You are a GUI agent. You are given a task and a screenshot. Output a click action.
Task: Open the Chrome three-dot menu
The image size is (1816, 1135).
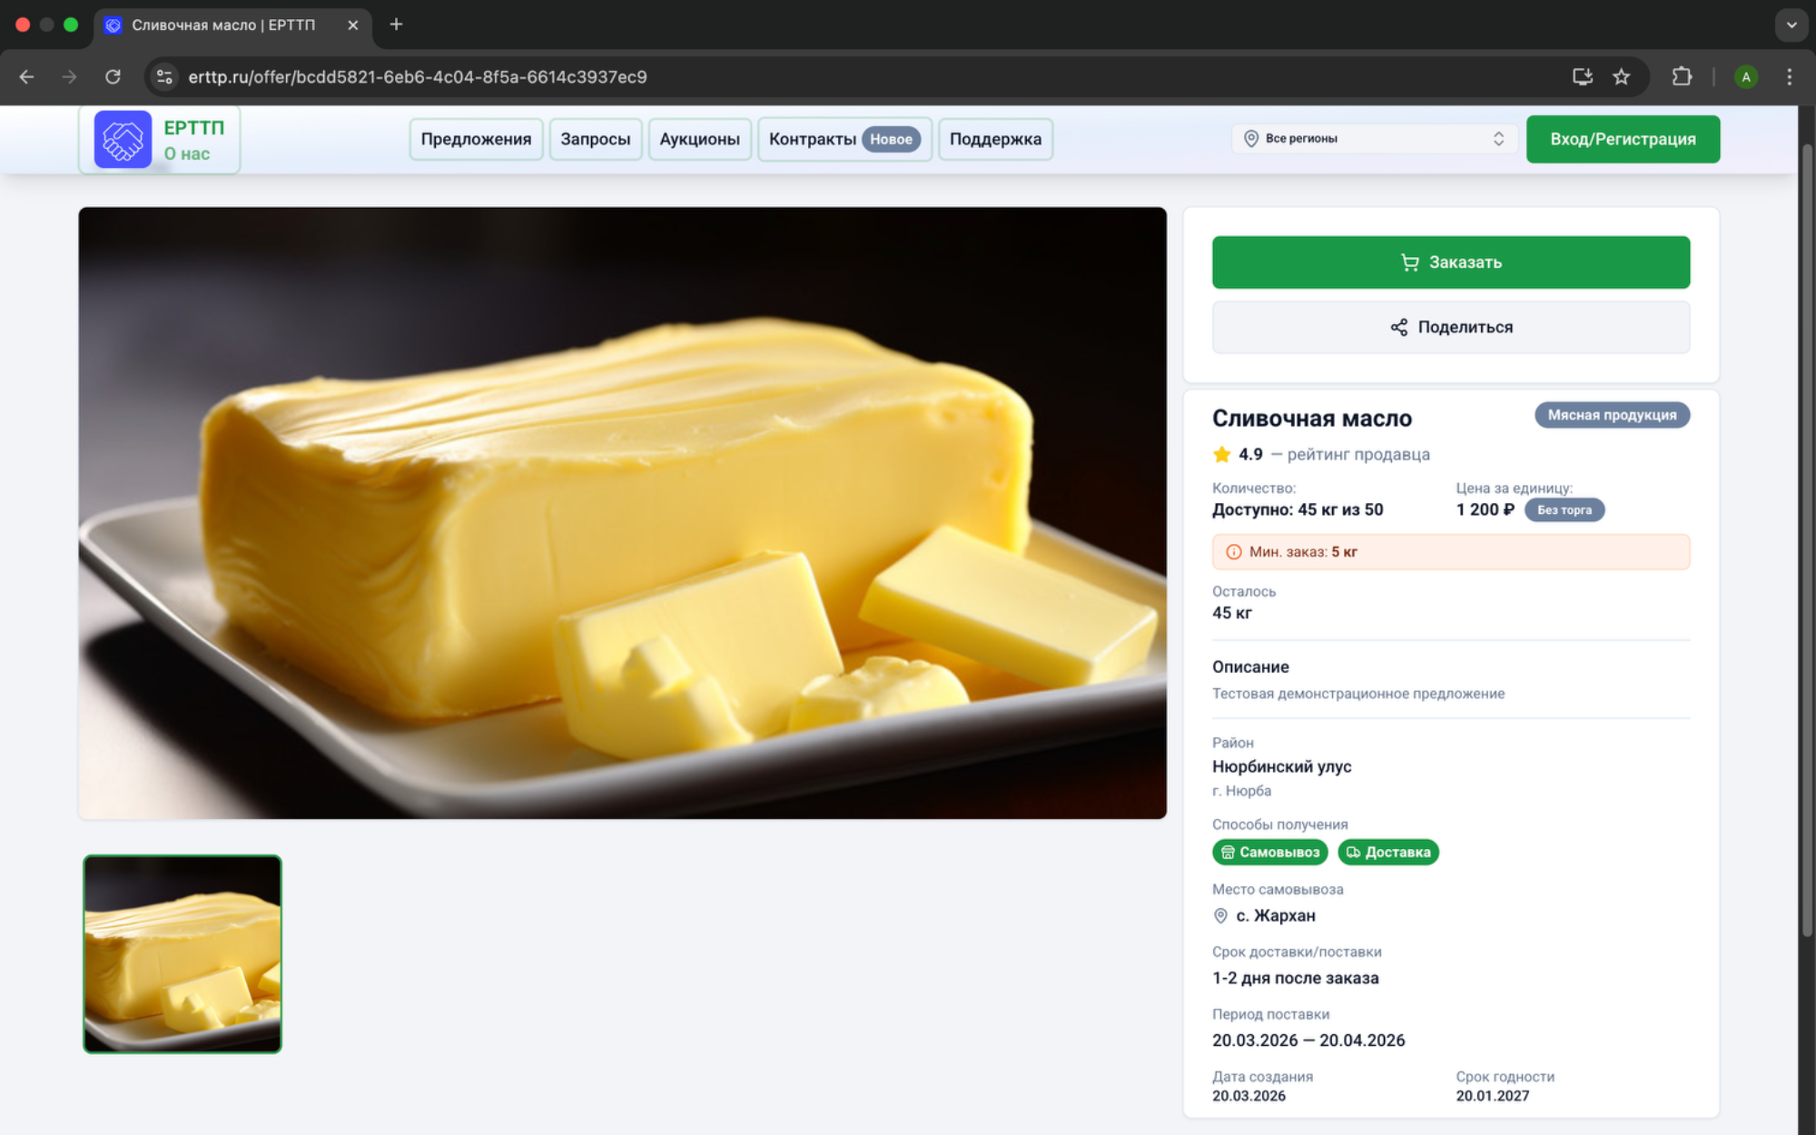pos(1789,77)
